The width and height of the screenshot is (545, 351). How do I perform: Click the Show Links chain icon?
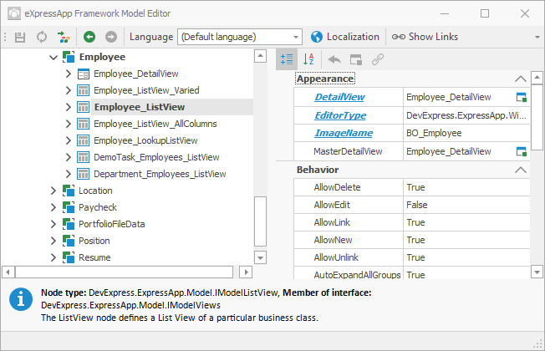click(399, 37)
